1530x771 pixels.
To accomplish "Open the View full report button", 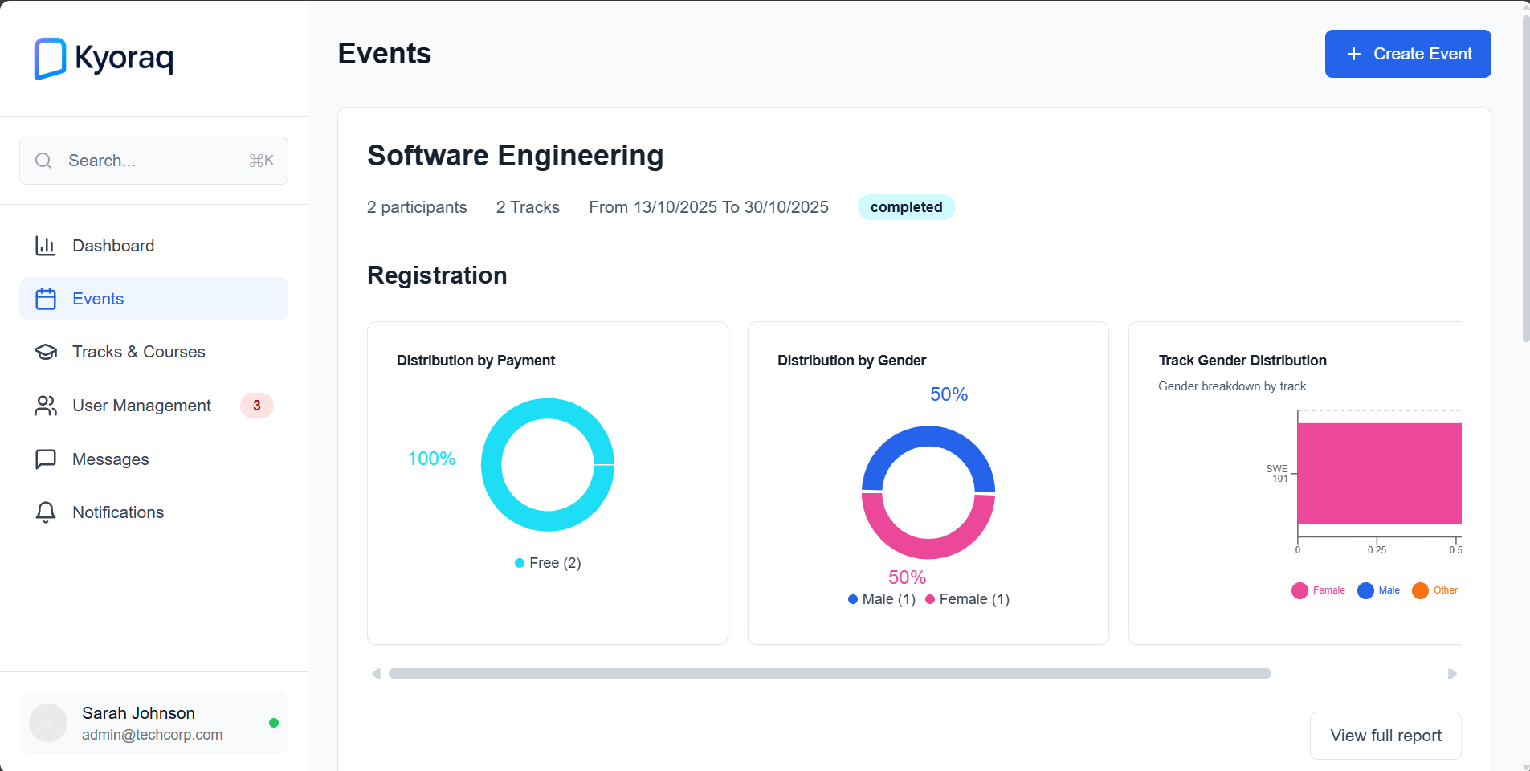I will (x=1385, y=735).
